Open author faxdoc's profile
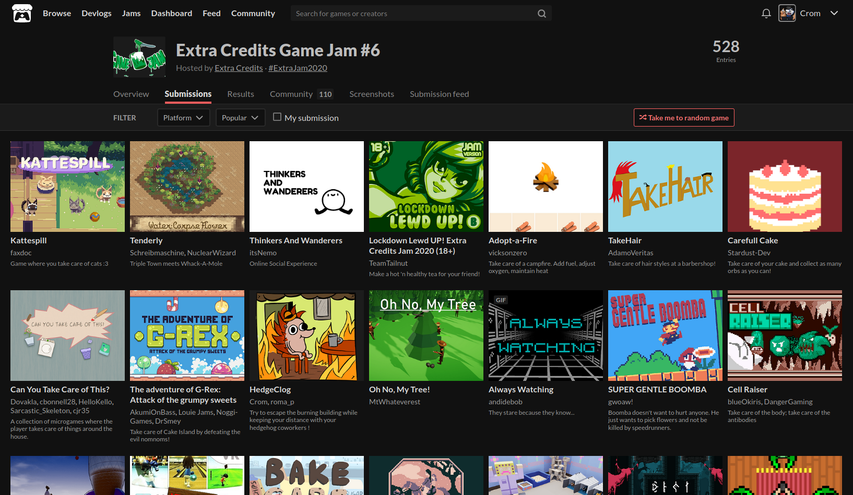This screenshot has width=853, height=495. 21,253
